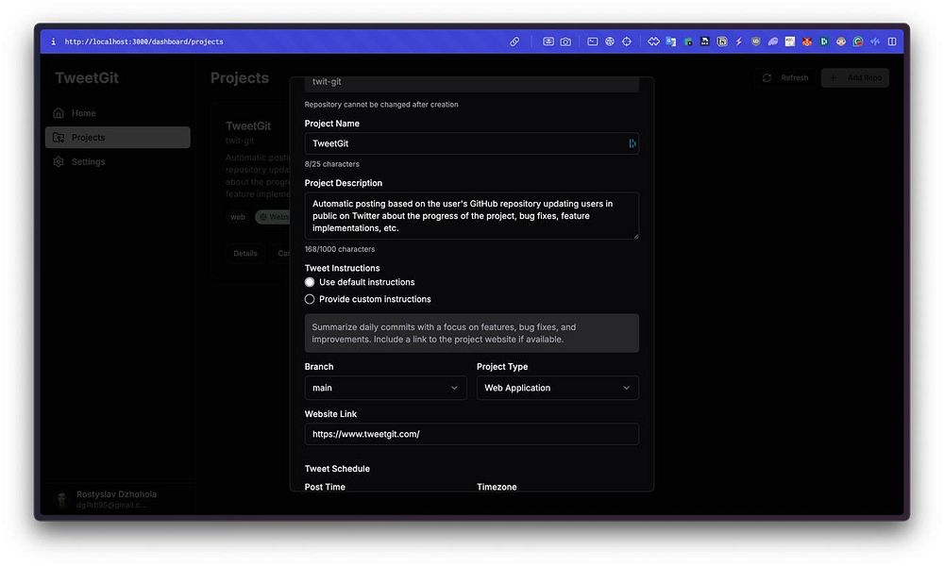The height and width of the screenshot is (566, 944).
Task: Click the Tweet Schedule section heading
Action: (337, 469)
